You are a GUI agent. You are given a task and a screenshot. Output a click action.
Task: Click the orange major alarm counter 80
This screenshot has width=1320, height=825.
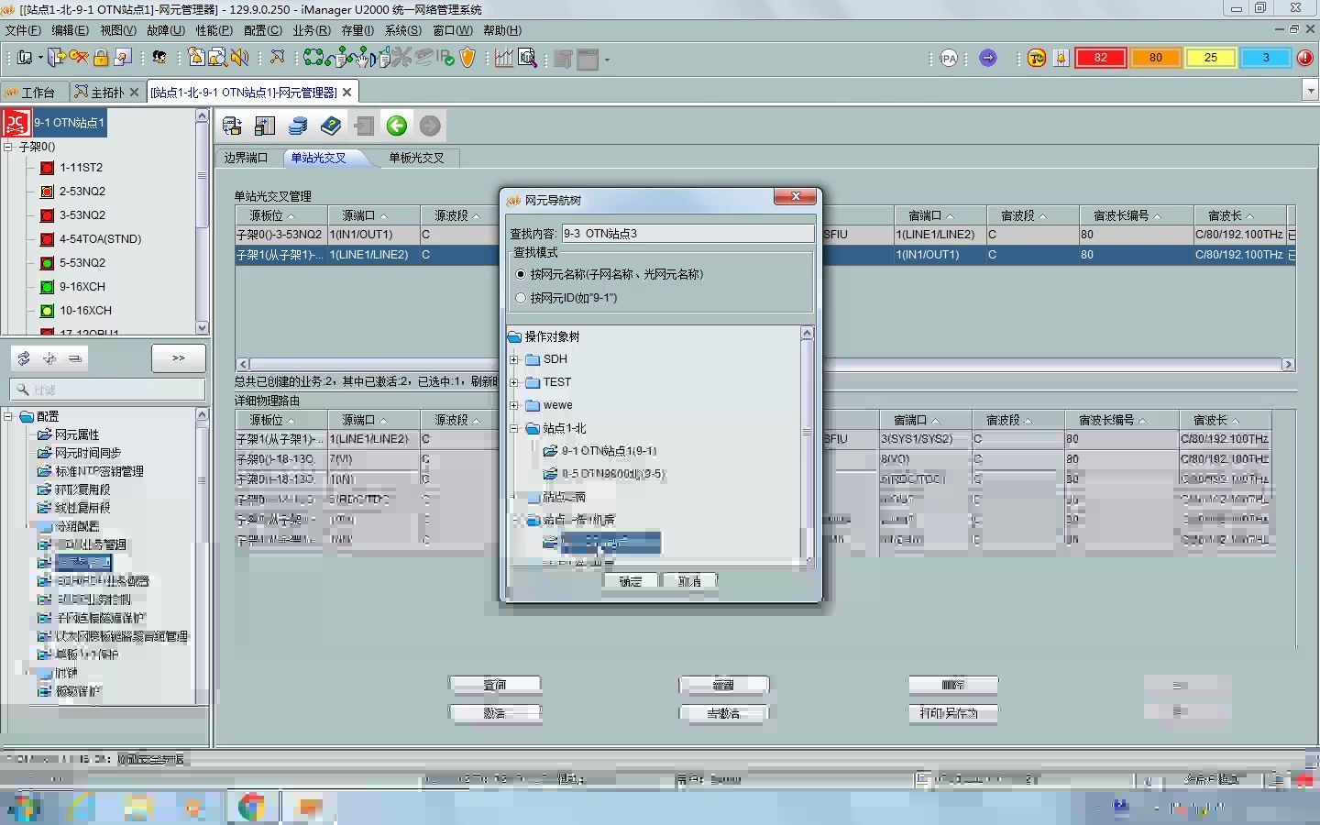1155,58
